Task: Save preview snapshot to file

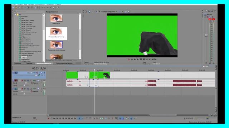Action: click(x=128, y=12)
